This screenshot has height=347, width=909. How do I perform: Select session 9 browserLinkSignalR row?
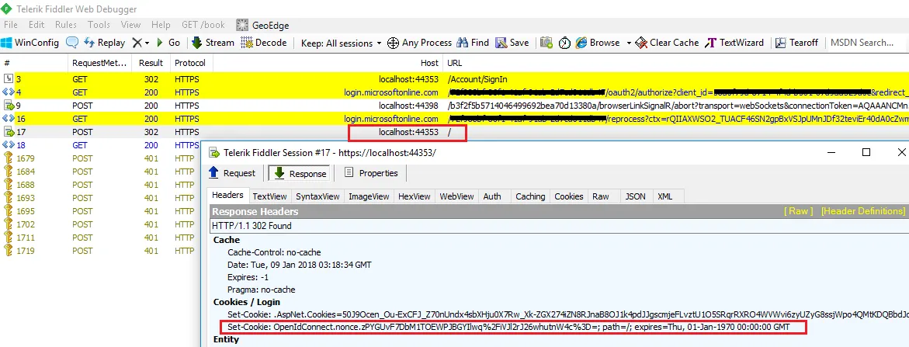point(455,106)
